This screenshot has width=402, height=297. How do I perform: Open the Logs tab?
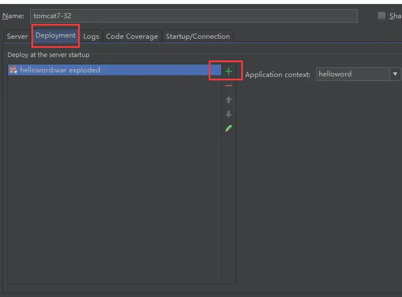(x=91, y=36)
